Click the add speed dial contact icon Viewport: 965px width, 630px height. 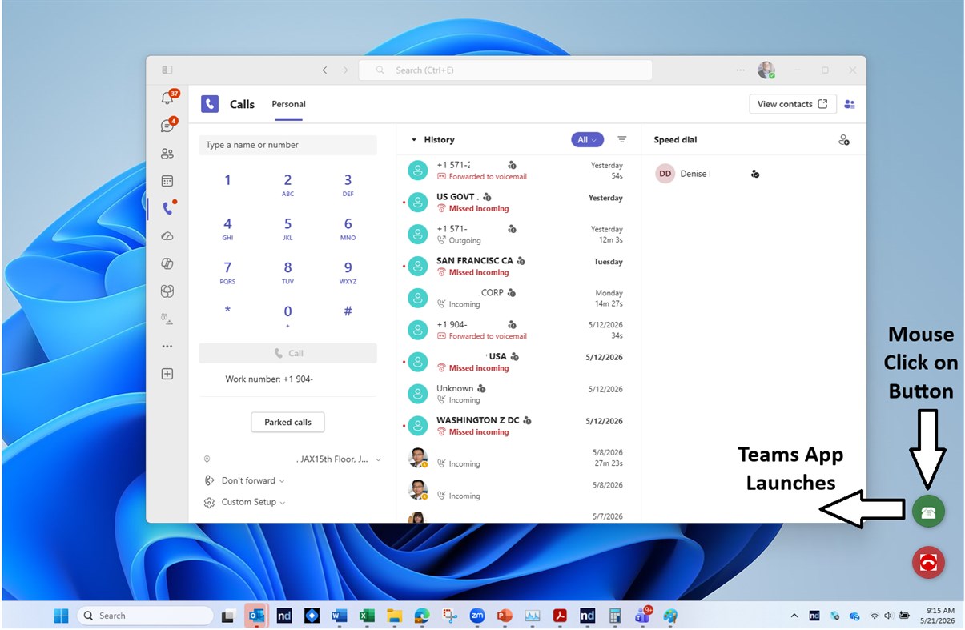click(844, 140)
